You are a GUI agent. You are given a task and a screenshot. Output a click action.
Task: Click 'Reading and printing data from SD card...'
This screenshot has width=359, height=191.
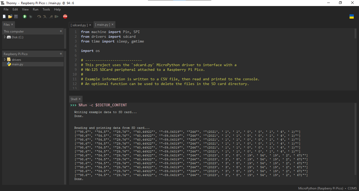[112, 128]
